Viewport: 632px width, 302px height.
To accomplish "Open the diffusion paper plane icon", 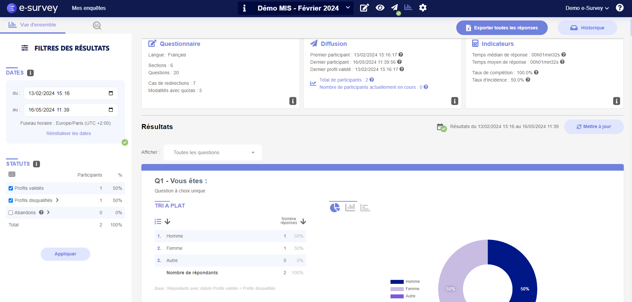I will (394, 8).
